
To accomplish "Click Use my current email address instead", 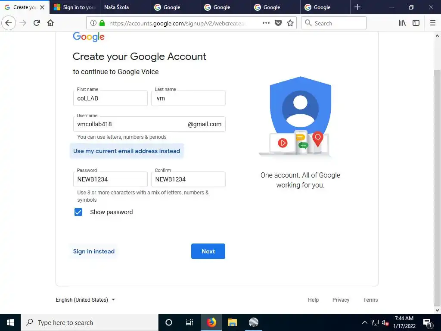I will (127, 151).
